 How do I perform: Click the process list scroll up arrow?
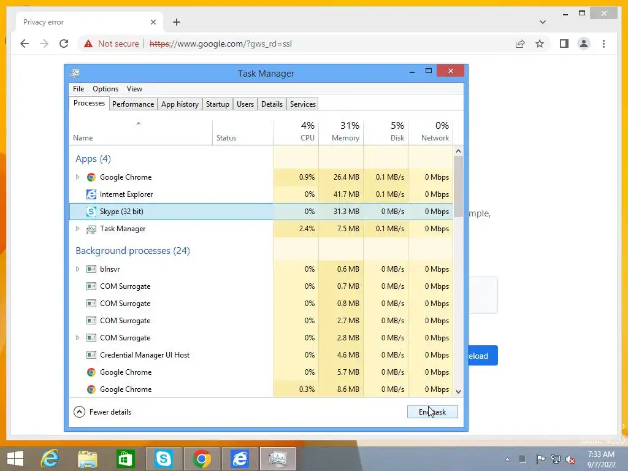(x=459, y=151)
